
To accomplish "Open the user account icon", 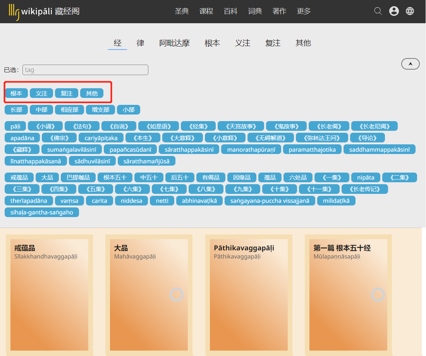I will coord(394,11).
